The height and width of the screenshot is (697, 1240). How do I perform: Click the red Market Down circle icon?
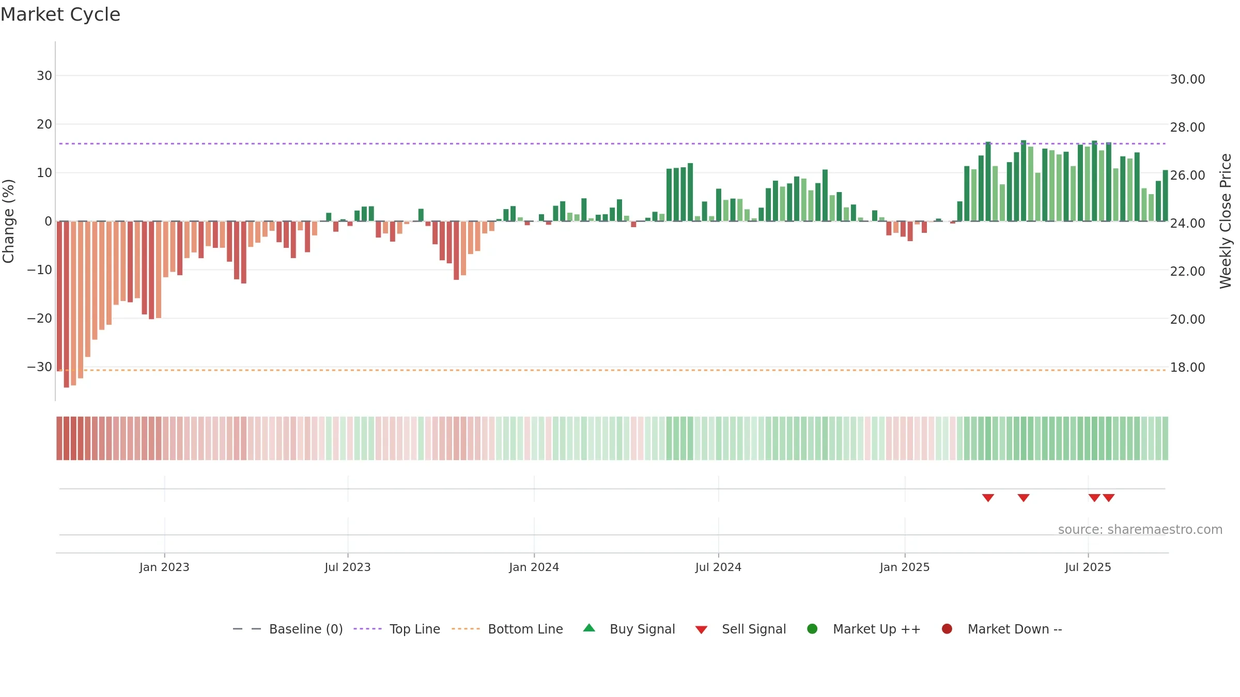(947, 629)
